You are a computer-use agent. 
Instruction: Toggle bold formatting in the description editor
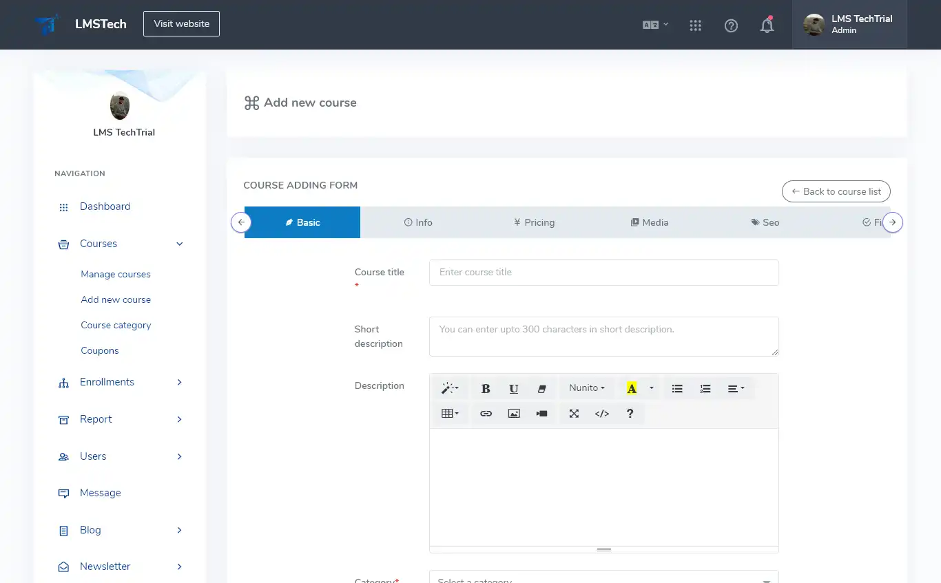pyautogui.click(x=485, y=388)
